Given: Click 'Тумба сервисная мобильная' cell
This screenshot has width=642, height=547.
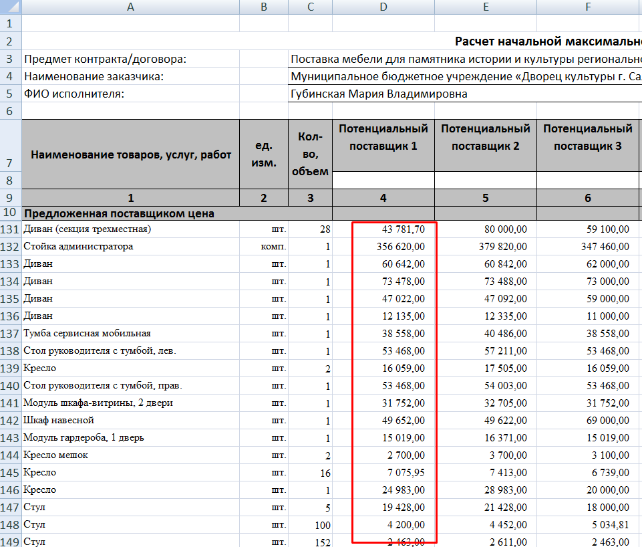Looking at the screenshot, I should click(131, 333).
